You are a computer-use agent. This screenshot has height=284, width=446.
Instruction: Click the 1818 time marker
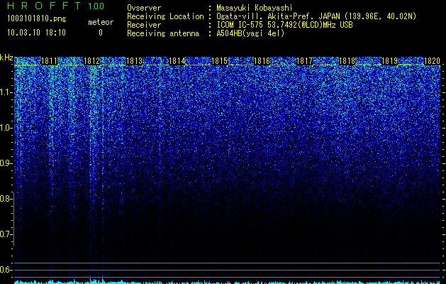point(347,61)
